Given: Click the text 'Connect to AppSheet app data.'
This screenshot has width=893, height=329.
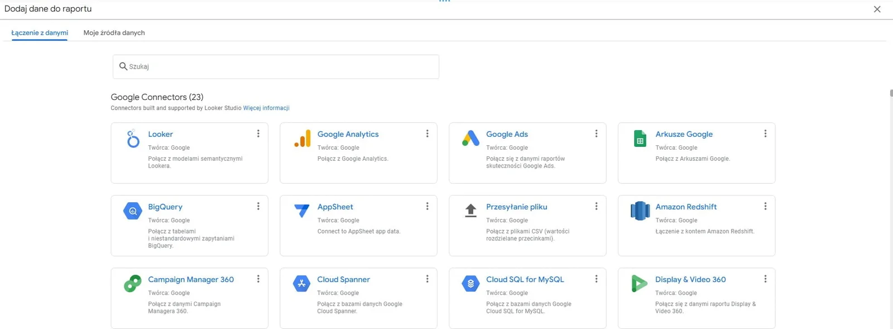Looking at the screenshot, I should (359, 231).
